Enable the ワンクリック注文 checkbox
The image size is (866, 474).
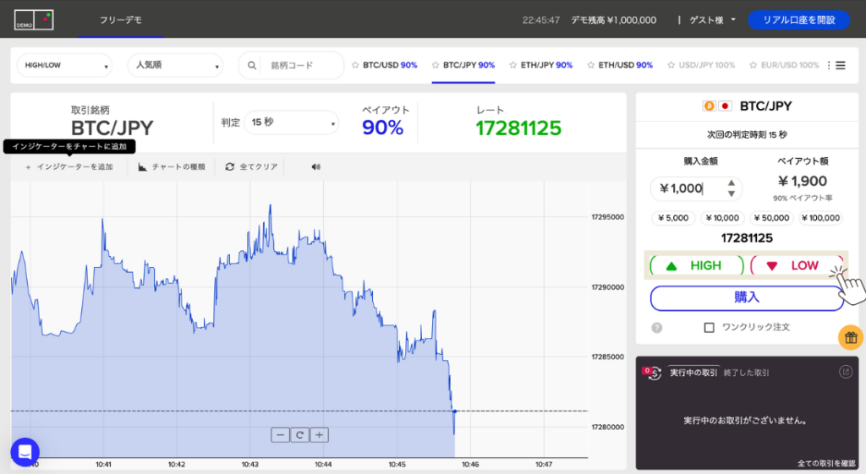pyautogui.click(x=709, y=327)
